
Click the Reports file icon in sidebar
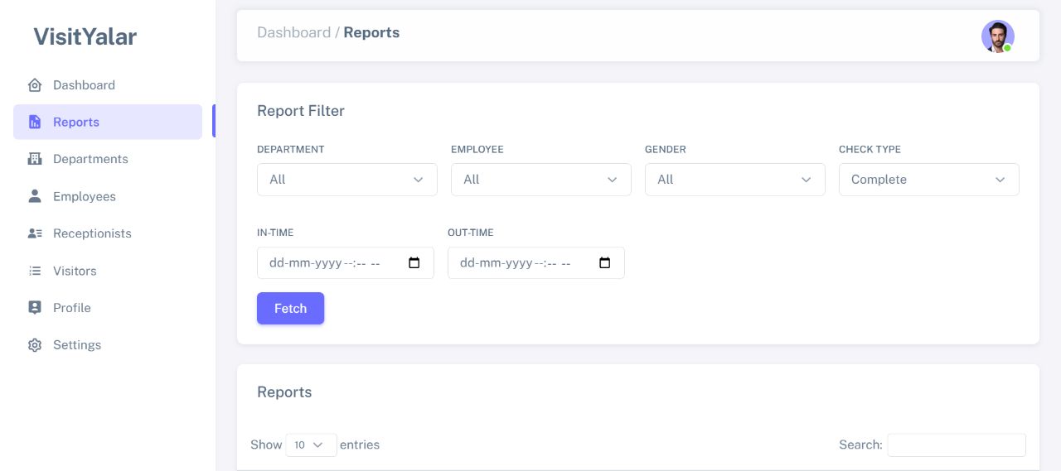[35, 123]
